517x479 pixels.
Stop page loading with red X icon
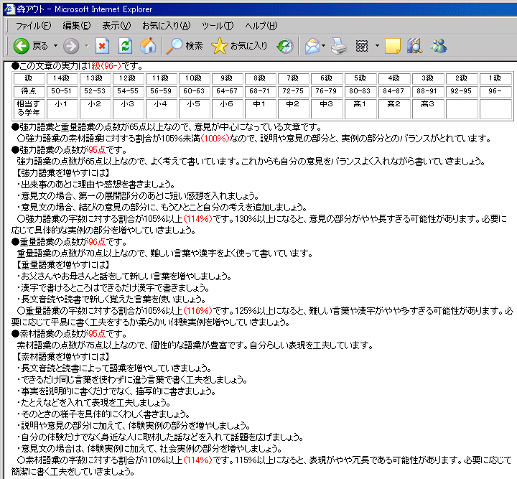coord(102,46)
